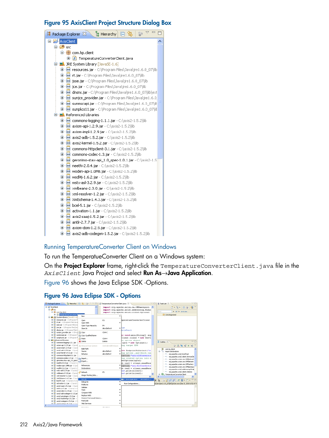Expand the geronimo-stax-api_1.0_spec-1.0.1.jar node
This screenshot has height=438, width=329.
click(62, 160)
